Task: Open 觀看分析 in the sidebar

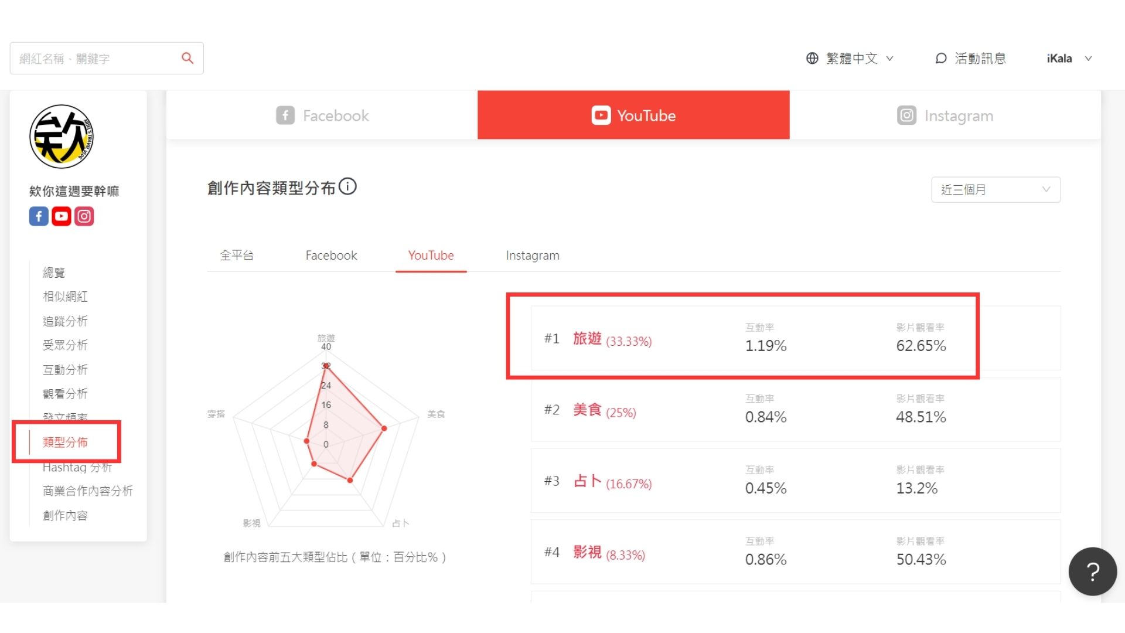Action: pyautogui.click(x=65, y=394)
